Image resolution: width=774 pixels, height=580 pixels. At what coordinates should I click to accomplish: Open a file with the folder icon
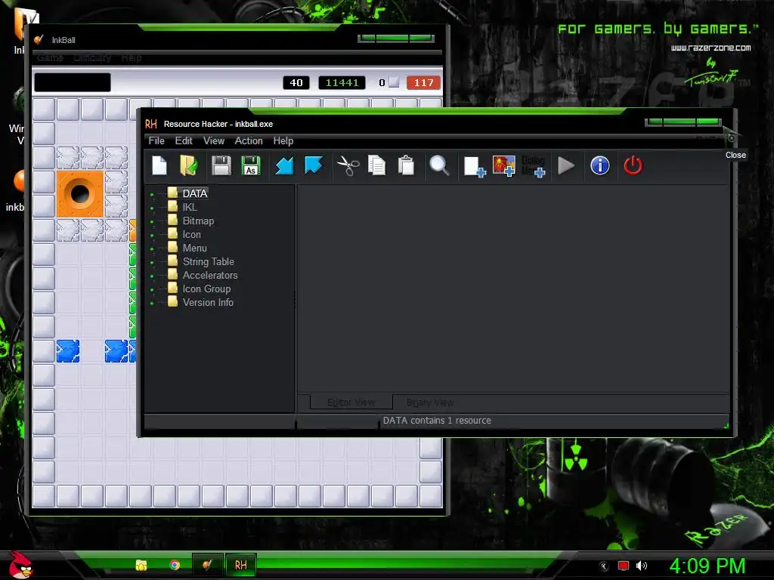[x=189, y=165]
